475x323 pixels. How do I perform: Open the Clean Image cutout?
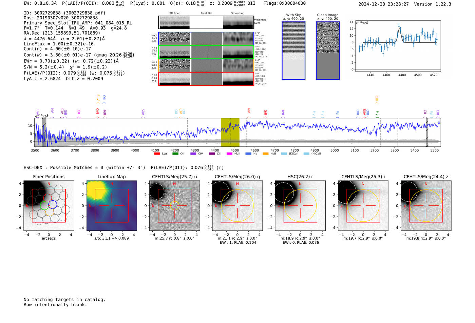tap(328, 51)
